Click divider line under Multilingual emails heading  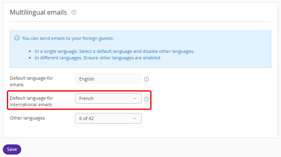coord(140,21)
